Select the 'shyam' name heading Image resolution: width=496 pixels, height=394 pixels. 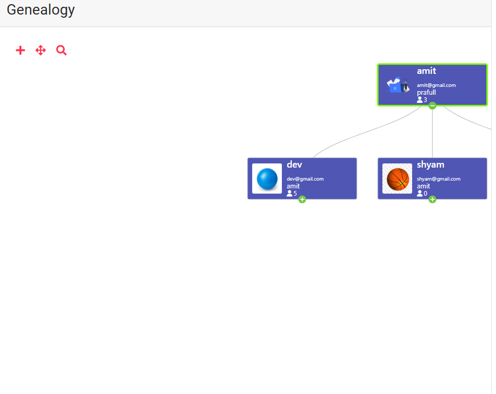click(430, 164)
